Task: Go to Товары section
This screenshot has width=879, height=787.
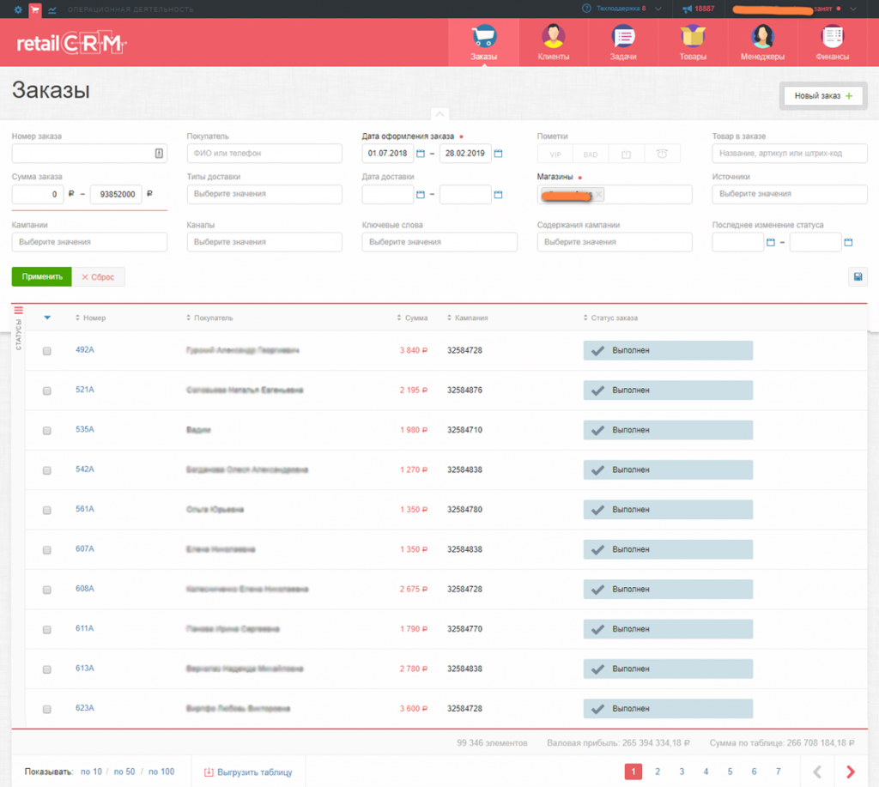Action: pyautogui.click(x=693, y=43)
